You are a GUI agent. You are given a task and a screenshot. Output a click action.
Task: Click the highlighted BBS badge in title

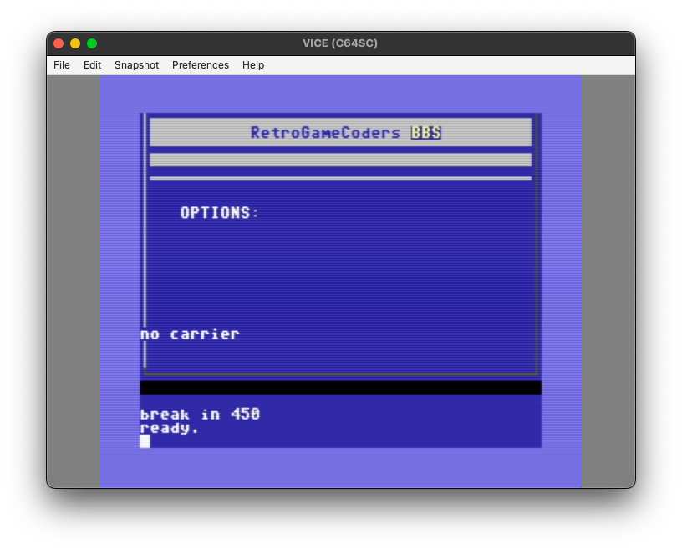tap(426, 133)
